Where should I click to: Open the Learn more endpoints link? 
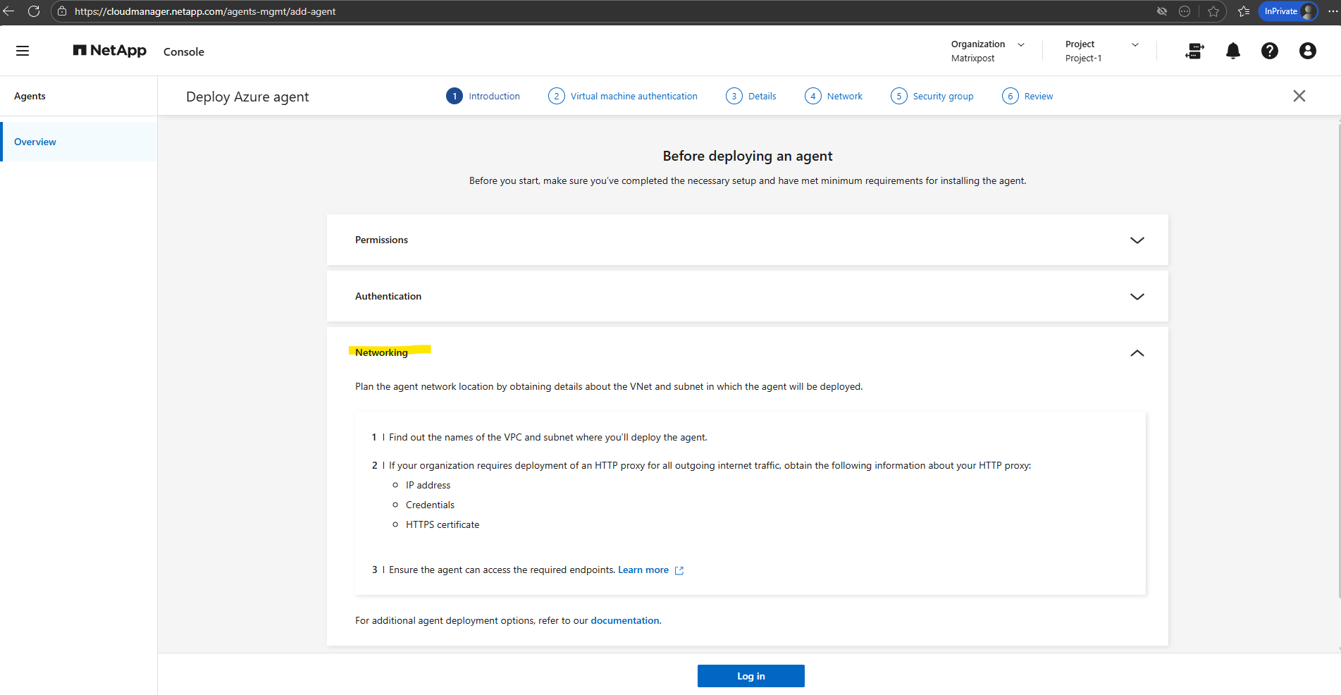[x=643, y=570]
